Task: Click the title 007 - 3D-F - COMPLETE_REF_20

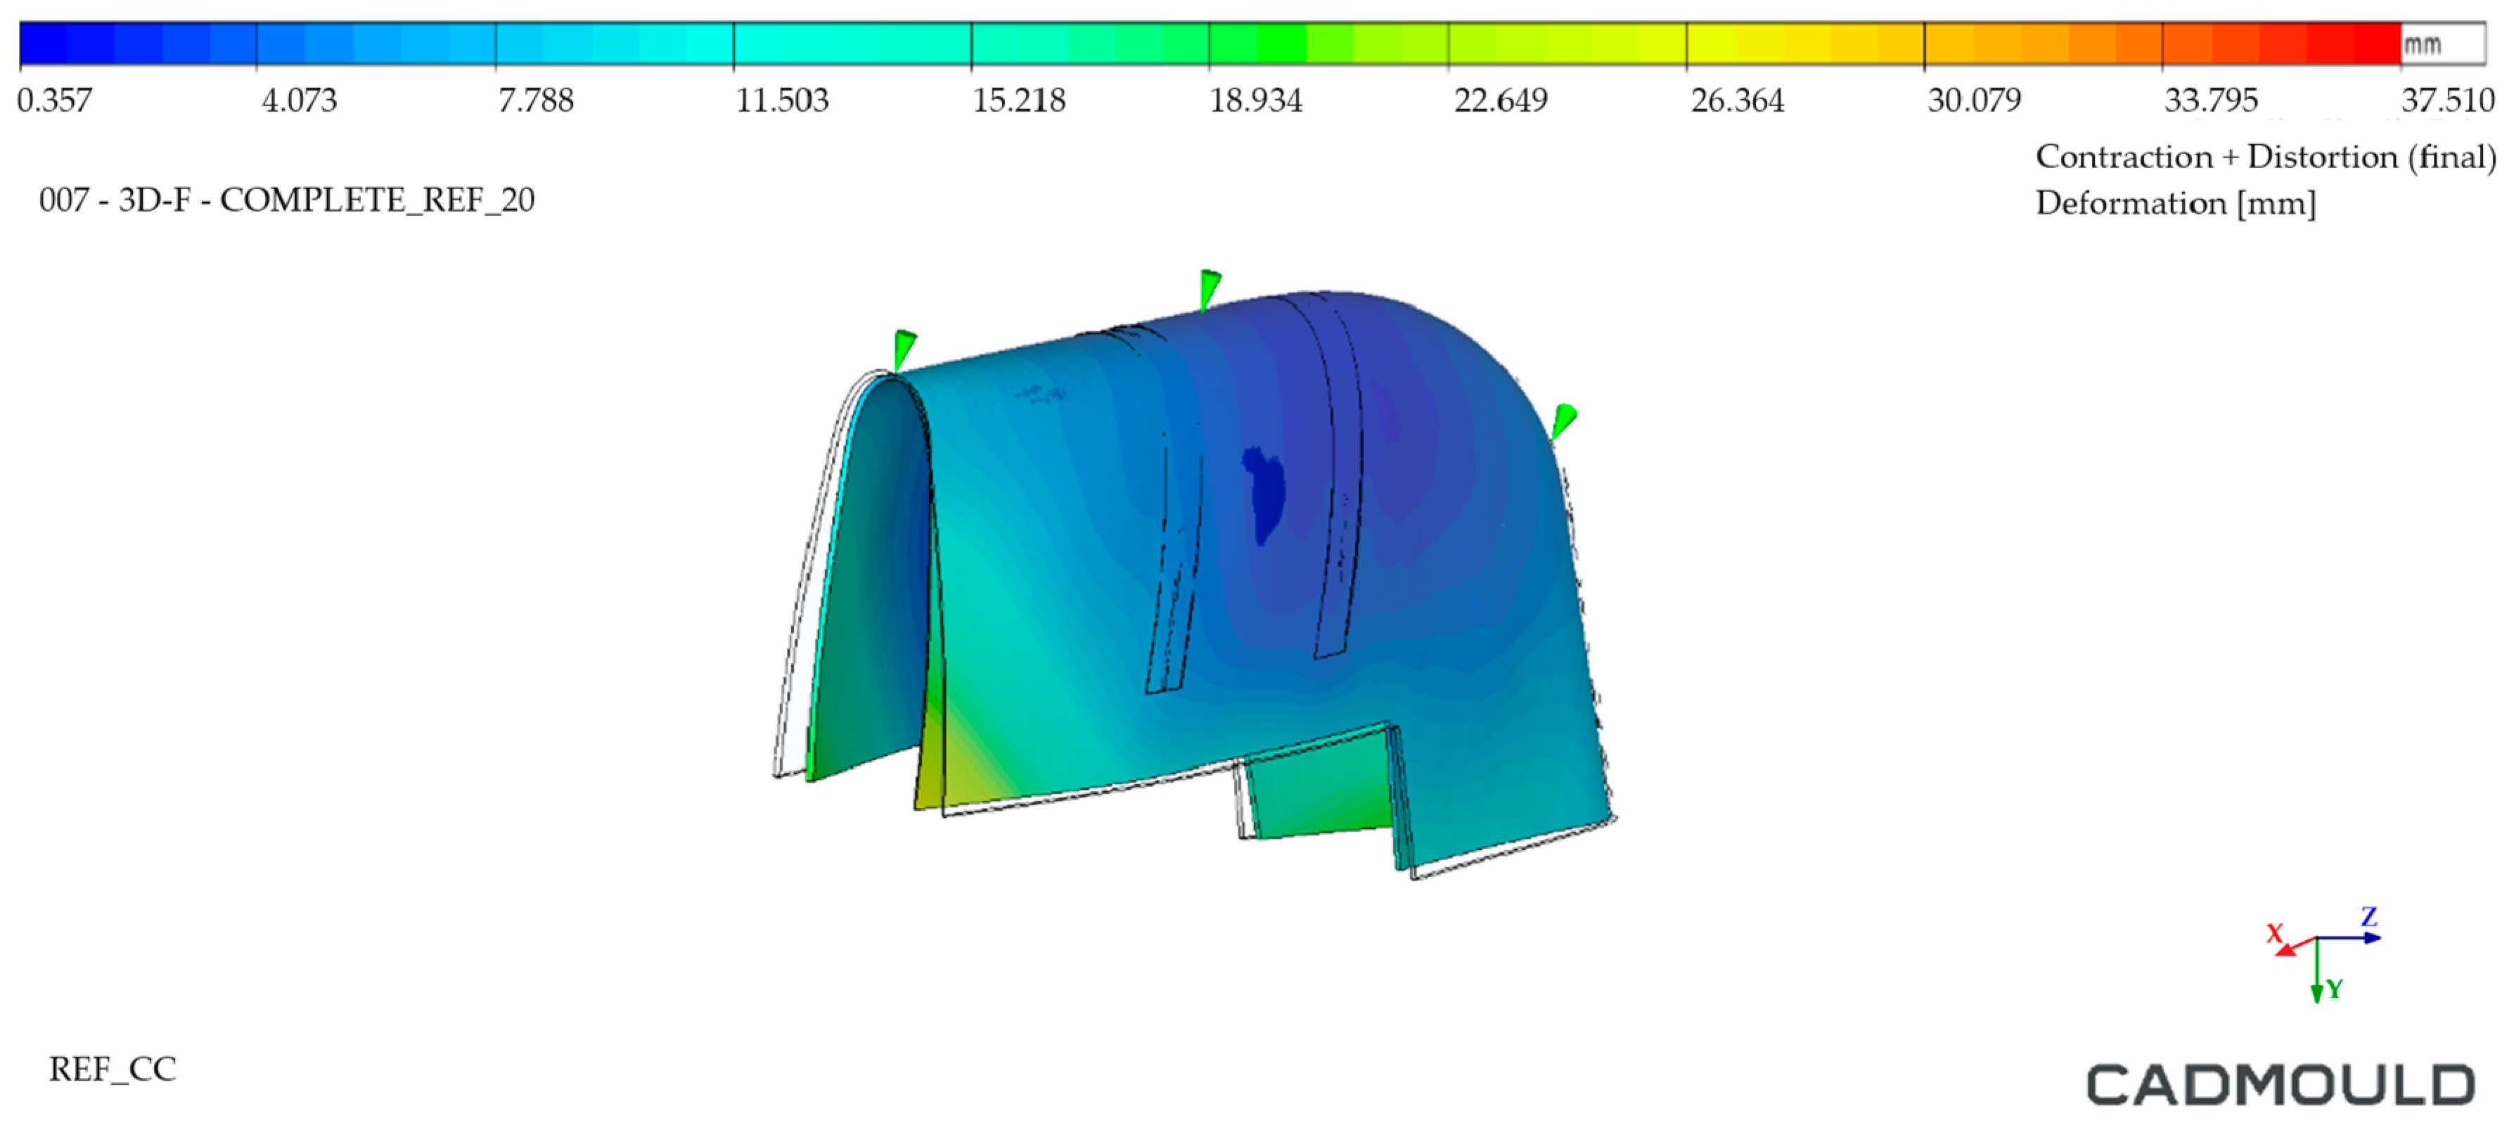Action: click(x=286, y=200)
